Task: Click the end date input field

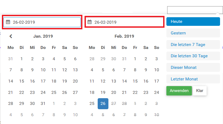Action: point(127,22)
